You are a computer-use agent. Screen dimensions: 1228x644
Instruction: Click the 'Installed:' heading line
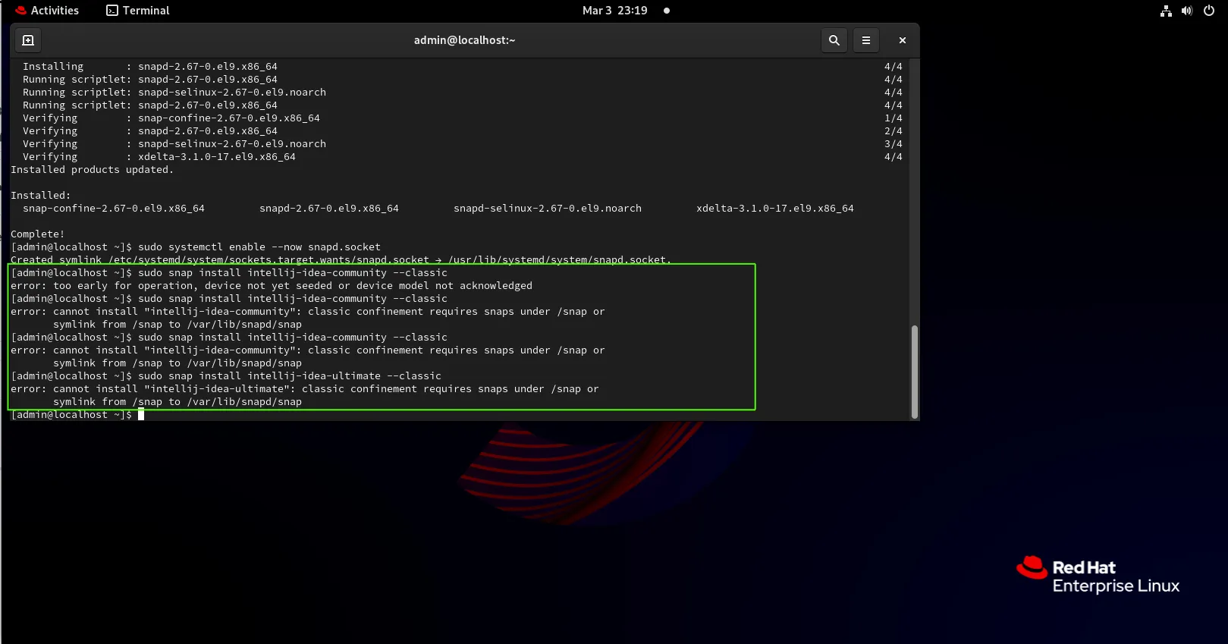pyautogui.click(x=41, y=196)
